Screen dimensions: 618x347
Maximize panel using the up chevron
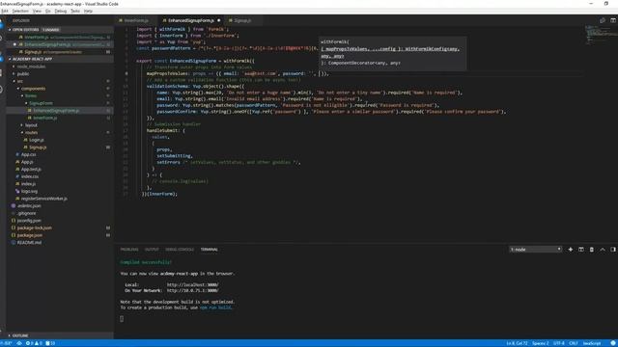click(603, 250)
